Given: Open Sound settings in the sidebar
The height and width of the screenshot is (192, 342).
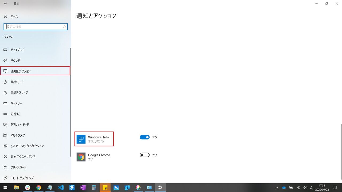Looking at the screenshot, I should (15, 61).
